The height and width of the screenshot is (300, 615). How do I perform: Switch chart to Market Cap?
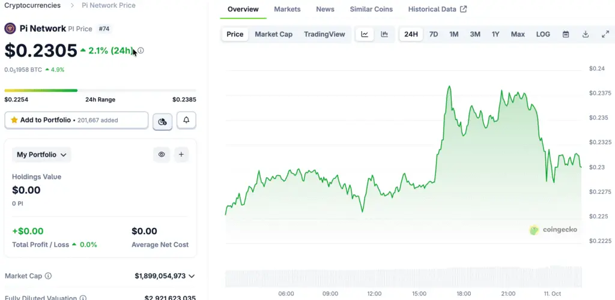point(273,34)
